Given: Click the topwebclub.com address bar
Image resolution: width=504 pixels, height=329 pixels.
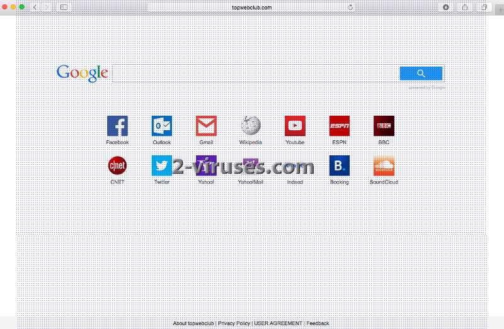Looking at the screenshot, I should click(x=251, y=8).
